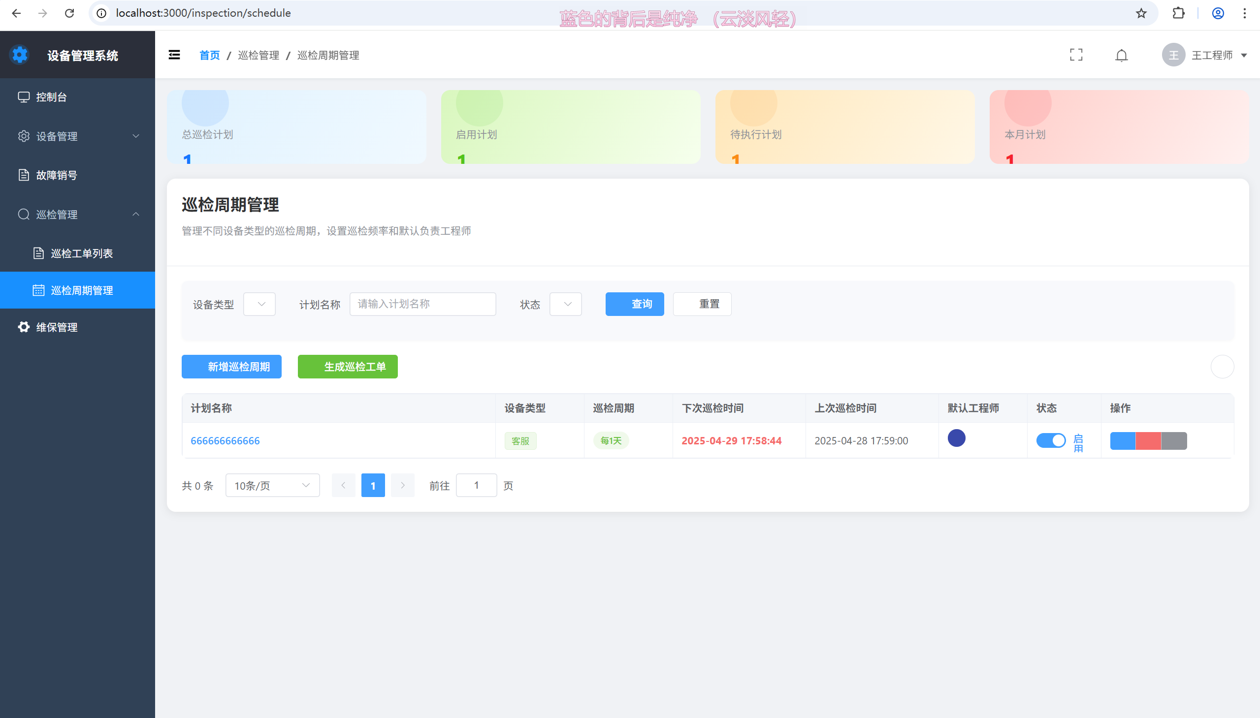The width and height of the screenshot is (1260, 718).
Task: Click the red delete action swatch
Action: point(1148,441)
